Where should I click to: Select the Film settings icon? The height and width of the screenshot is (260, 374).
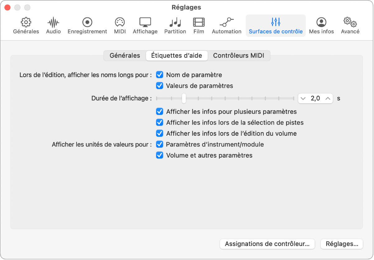point(199,25)
